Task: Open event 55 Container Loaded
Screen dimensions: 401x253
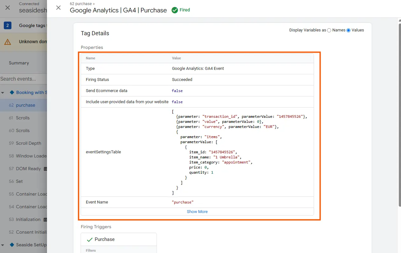Action: point(23,194)
